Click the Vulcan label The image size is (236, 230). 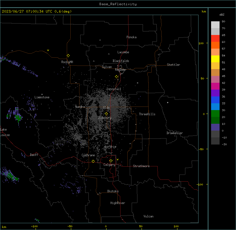pos(149,216)
